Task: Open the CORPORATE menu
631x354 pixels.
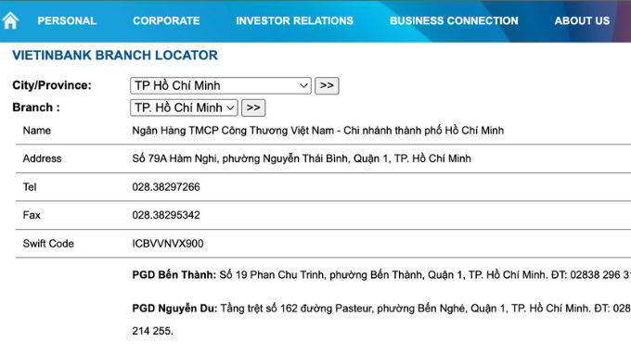Action: point(166,21)
